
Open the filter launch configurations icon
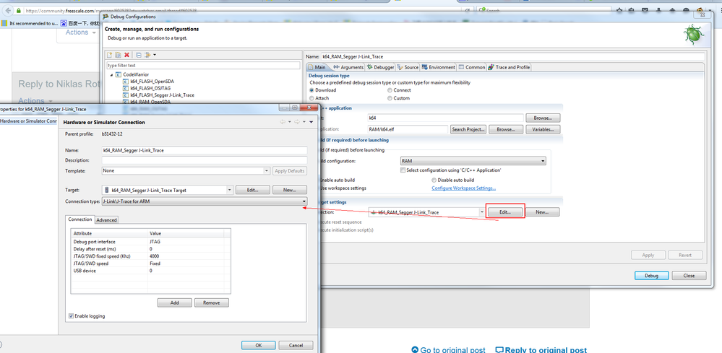click(147, 55)
